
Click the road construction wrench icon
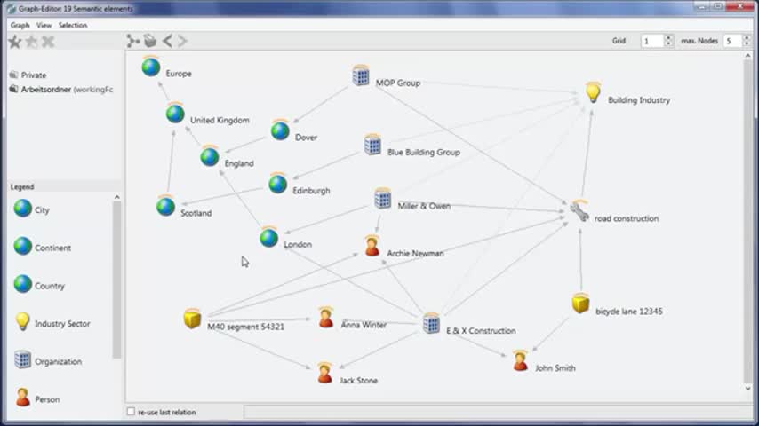click(x=579, y=211)
